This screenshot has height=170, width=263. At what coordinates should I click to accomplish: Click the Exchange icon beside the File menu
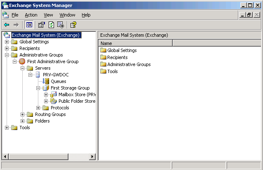pyautogui.click(x=5, y=15)
